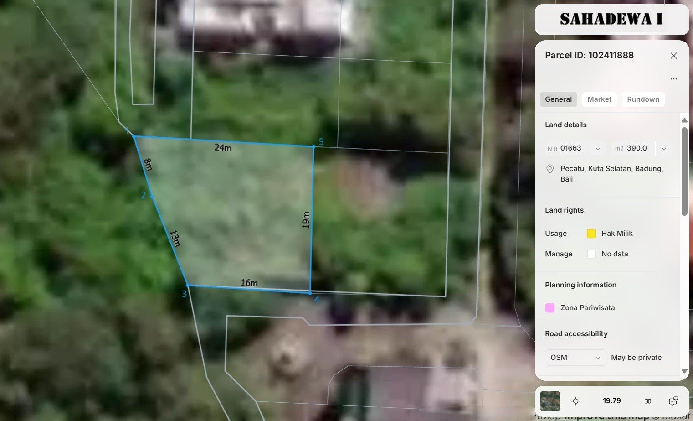Click parcel vertex point 4
This screenshot has height=421, width=693.
point(310,293)
